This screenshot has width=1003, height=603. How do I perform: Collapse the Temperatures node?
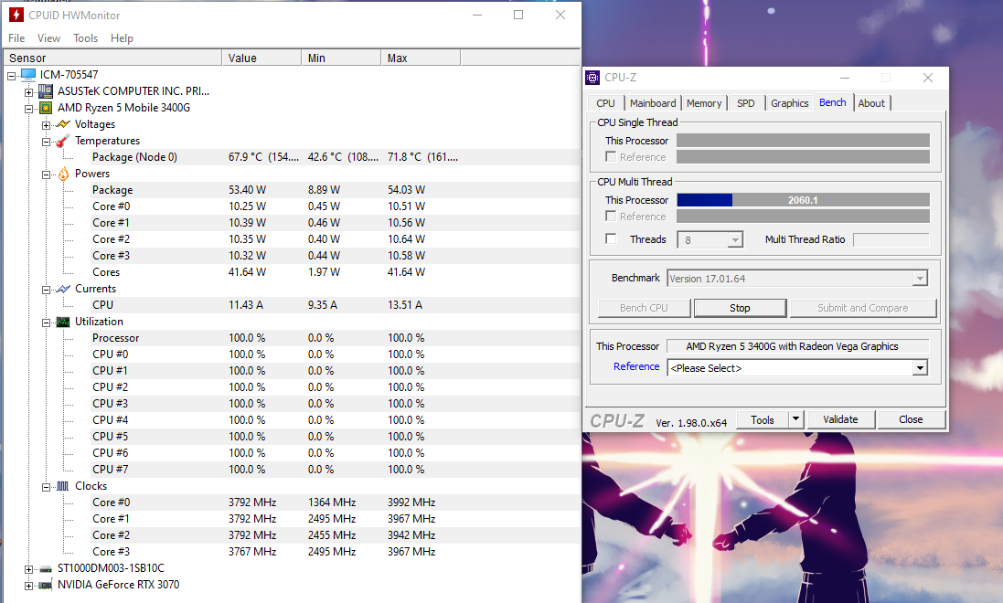pos(46,142)
